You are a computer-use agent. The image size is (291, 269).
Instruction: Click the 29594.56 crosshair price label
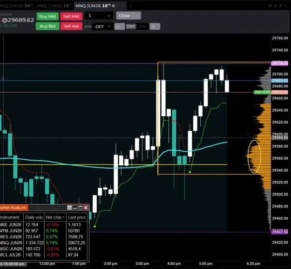280,138
